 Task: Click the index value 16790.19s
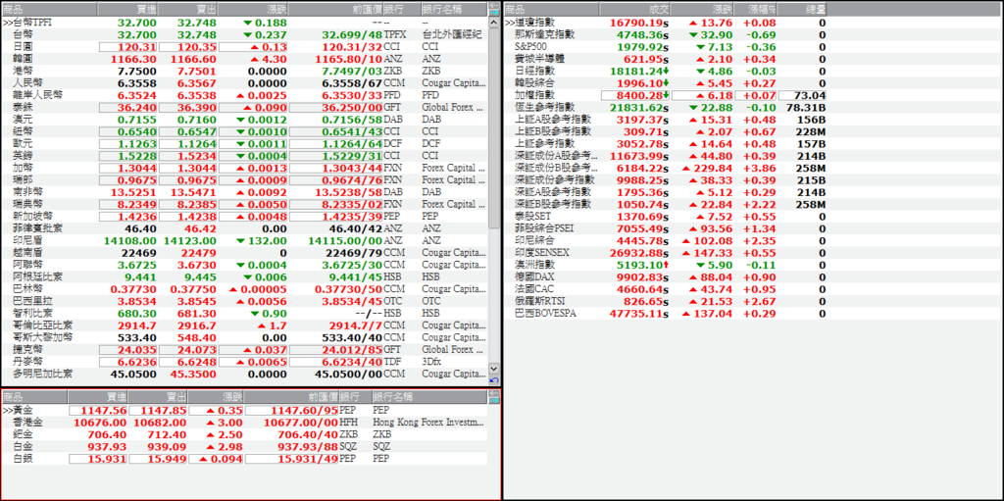tap(637, 23)
